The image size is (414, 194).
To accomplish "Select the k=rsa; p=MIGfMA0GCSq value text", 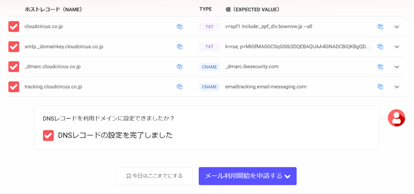I will (297, 47).
